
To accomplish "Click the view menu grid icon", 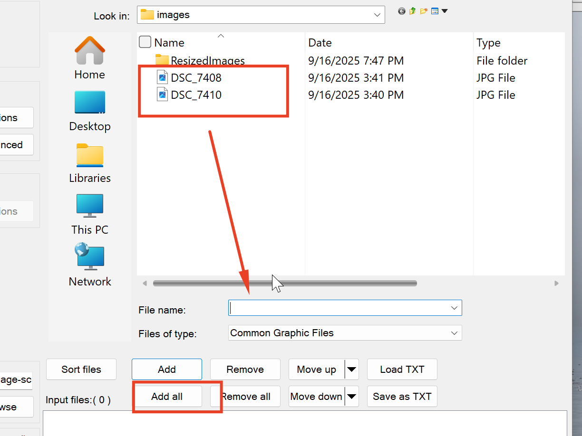I will point(435,11).
